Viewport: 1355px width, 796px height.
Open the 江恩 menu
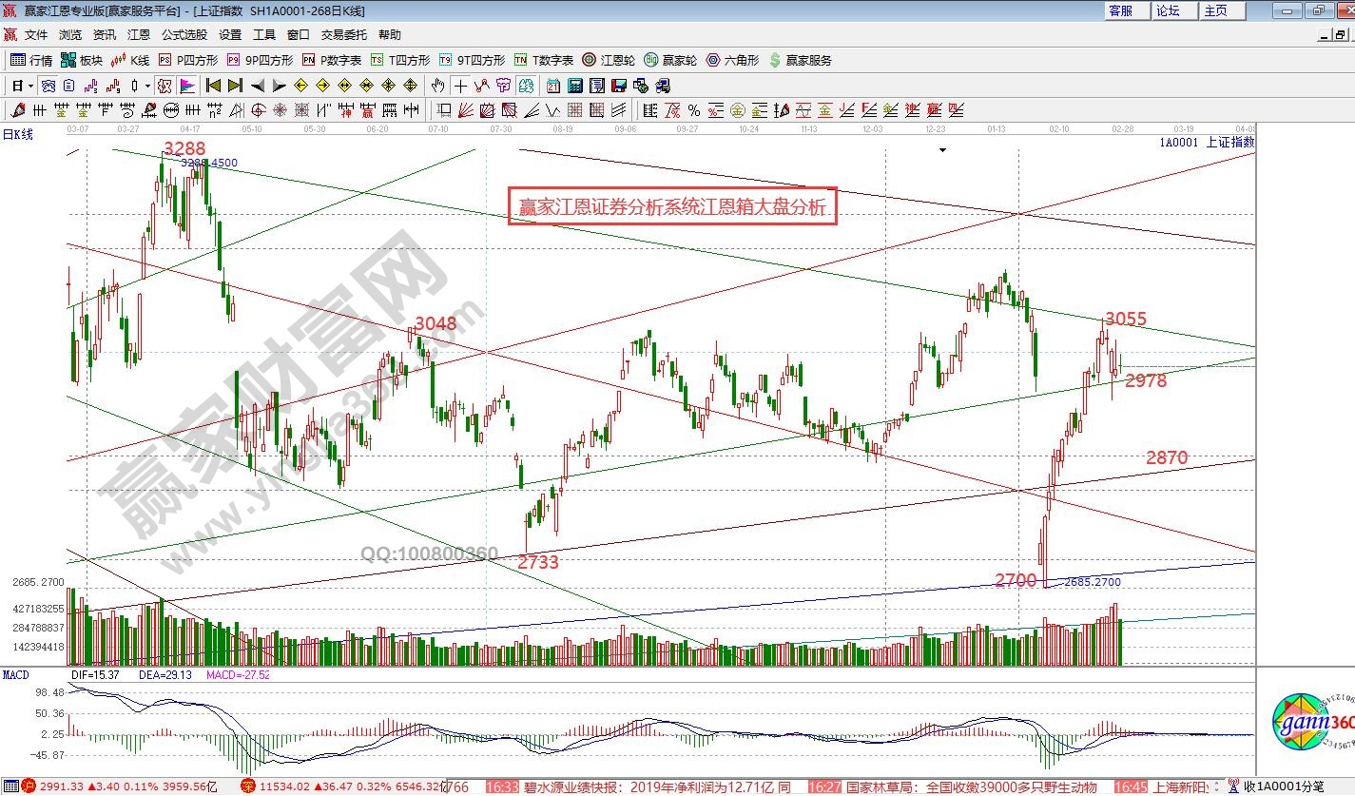pyautogui.click(x=139, y=34)
